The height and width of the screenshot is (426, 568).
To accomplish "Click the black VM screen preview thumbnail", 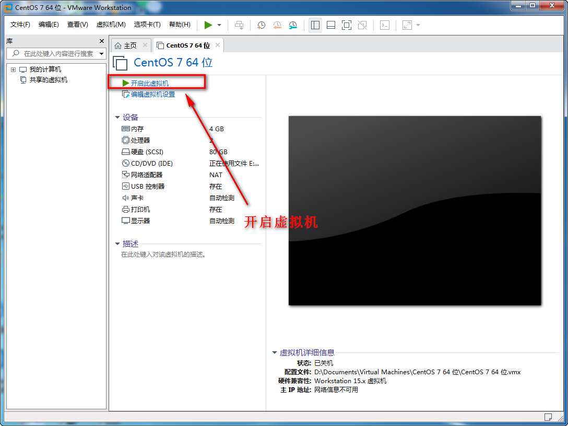I will pyautogui.click(x=415, y=211).
